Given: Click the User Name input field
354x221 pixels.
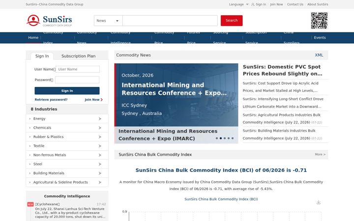Looking at the screenshot, I should (x=78, y=69).
